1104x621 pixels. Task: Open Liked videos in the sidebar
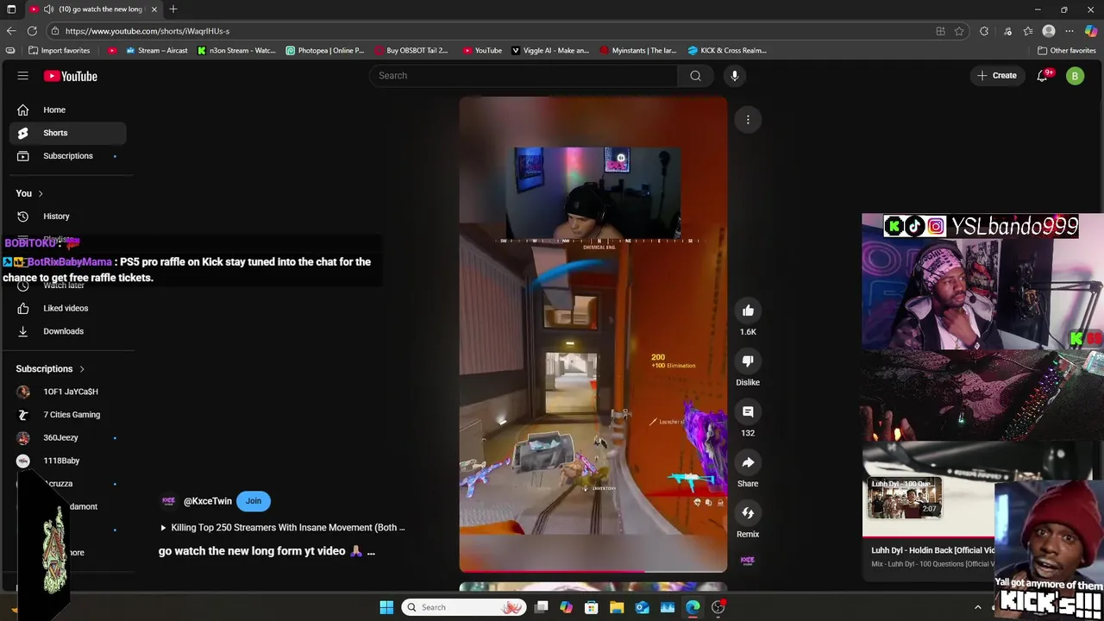[68, 308]
